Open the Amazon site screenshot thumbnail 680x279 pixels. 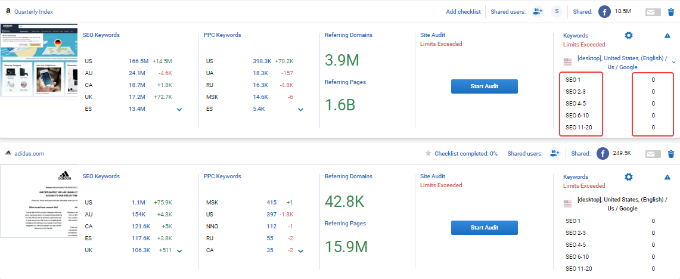[39, 60]
